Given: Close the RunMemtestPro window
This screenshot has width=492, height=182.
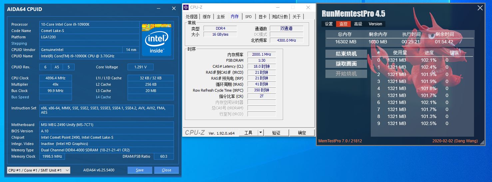Looking at the screenshot, I should pos(480,8).
